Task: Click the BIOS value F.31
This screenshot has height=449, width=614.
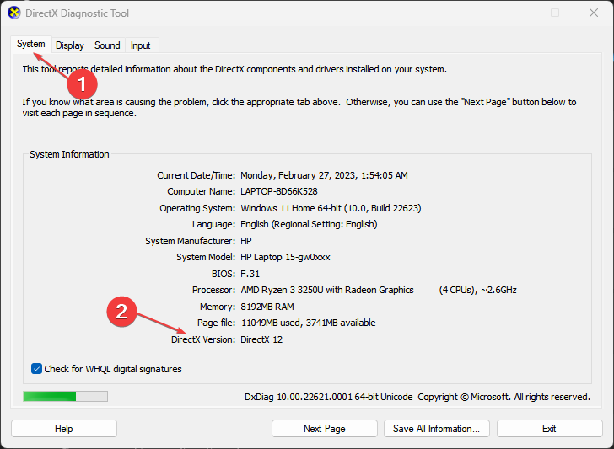Action: 250,274
